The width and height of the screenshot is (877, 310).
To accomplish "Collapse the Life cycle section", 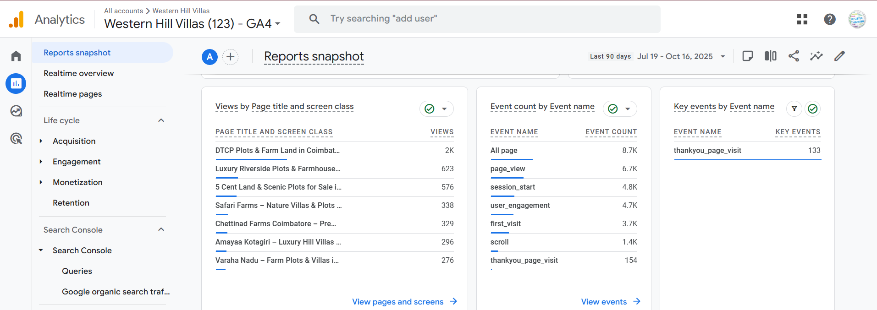I will tap(161, 120).
